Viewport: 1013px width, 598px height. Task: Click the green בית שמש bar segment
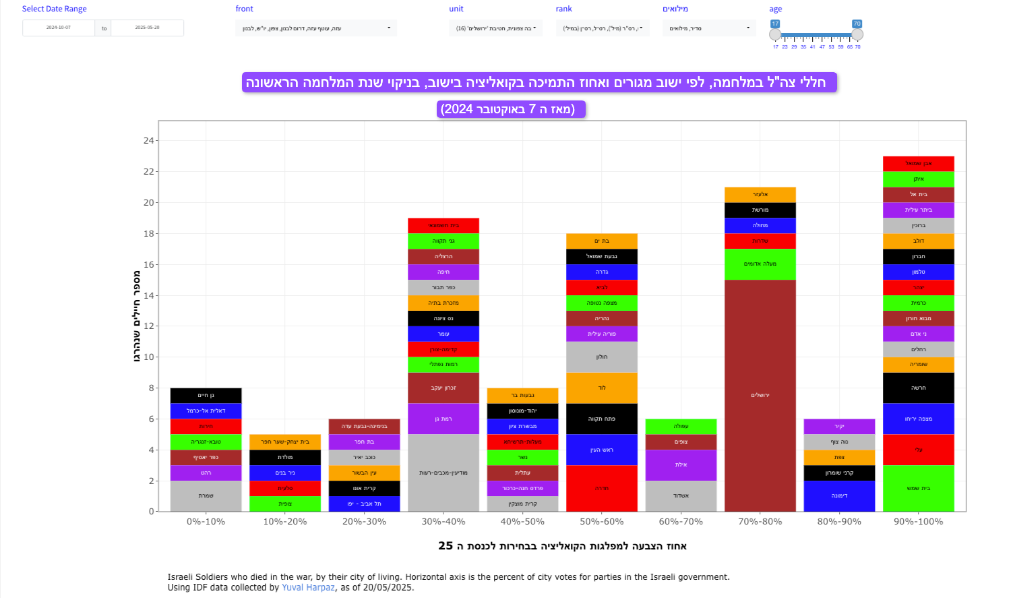(x=919, y=488)
